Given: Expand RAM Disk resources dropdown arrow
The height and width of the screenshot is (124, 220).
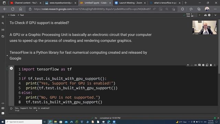Looking at the screenshot, I should click(x=199, y=15).
